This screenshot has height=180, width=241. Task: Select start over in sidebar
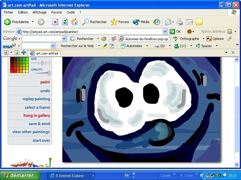pyautogui.click(x=41, y=140)
